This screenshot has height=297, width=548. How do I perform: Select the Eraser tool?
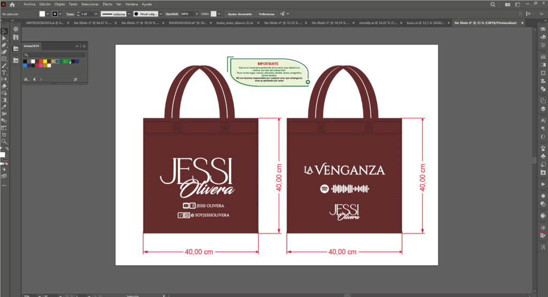pyautogui.click(x=4, y=86)
